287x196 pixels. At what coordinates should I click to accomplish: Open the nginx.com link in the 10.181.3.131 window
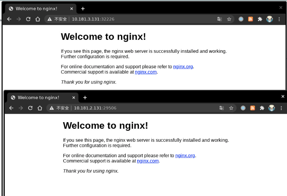146,72
